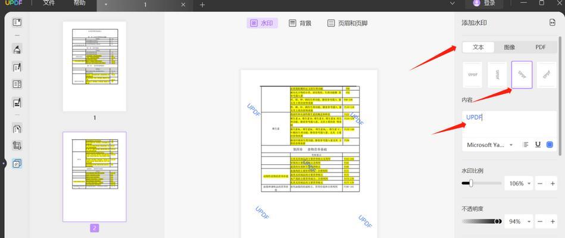Click the 添加水印 panel title
The height and width of the screenshot is (238, 565).
coord(474,23)
